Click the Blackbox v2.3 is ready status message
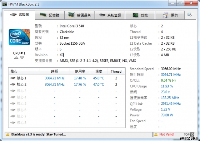 coord(38,134)
